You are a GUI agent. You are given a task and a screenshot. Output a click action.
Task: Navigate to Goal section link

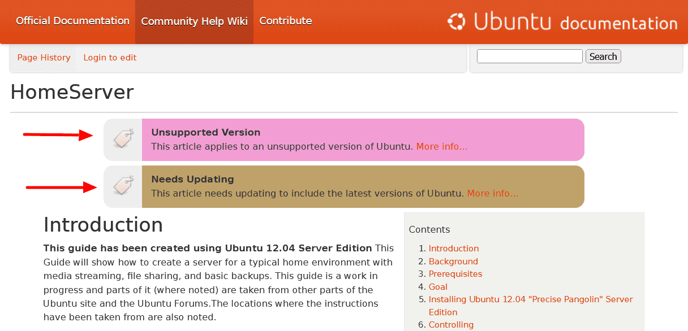click(438, 287)
